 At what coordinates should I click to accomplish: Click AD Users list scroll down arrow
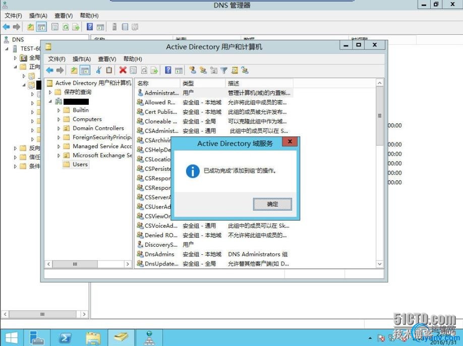[x=380, y=264]
